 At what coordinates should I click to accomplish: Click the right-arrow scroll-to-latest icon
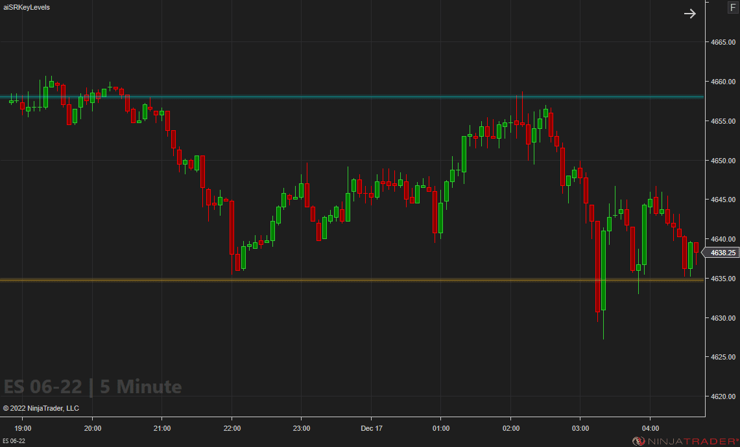(689, 14)
